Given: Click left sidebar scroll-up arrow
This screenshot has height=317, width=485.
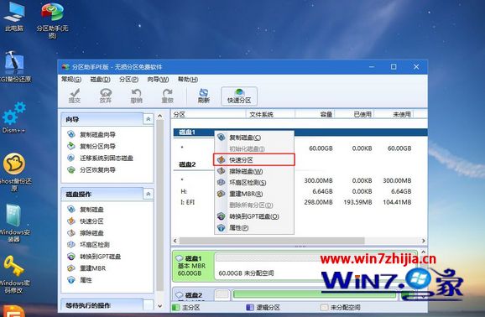Looking at the screenshot, I should coord(160,116).
